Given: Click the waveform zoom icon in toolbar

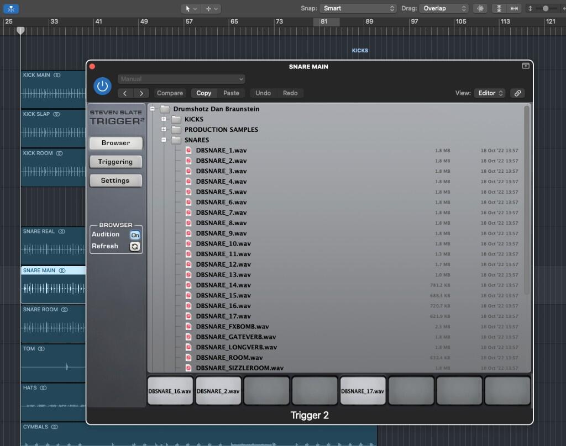Looking at the screenshot, I should click(x=480, y=8).
